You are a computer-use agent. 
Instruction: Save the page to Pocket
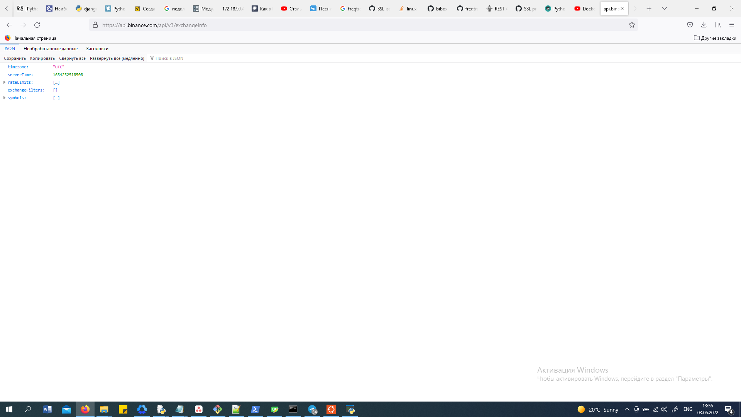click(690, 25)
